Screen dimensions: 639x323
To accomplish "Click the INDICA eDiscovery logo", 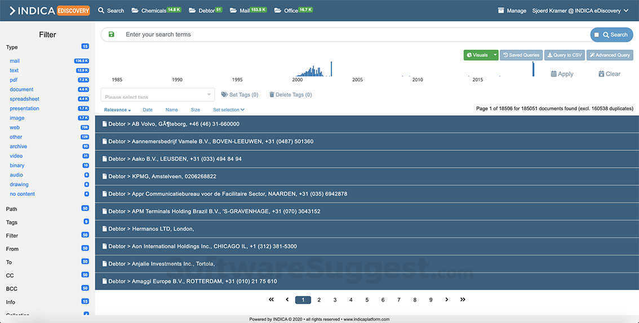I will [50, 11].
